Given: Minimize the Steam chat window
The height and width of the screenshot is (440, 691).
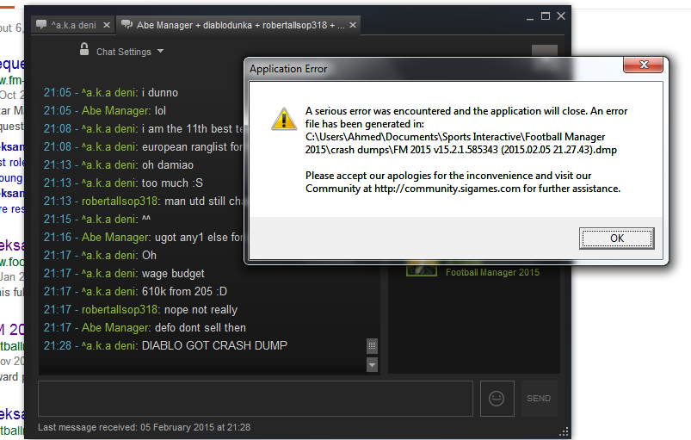Looking at the screenshot, I should [530, 17].
